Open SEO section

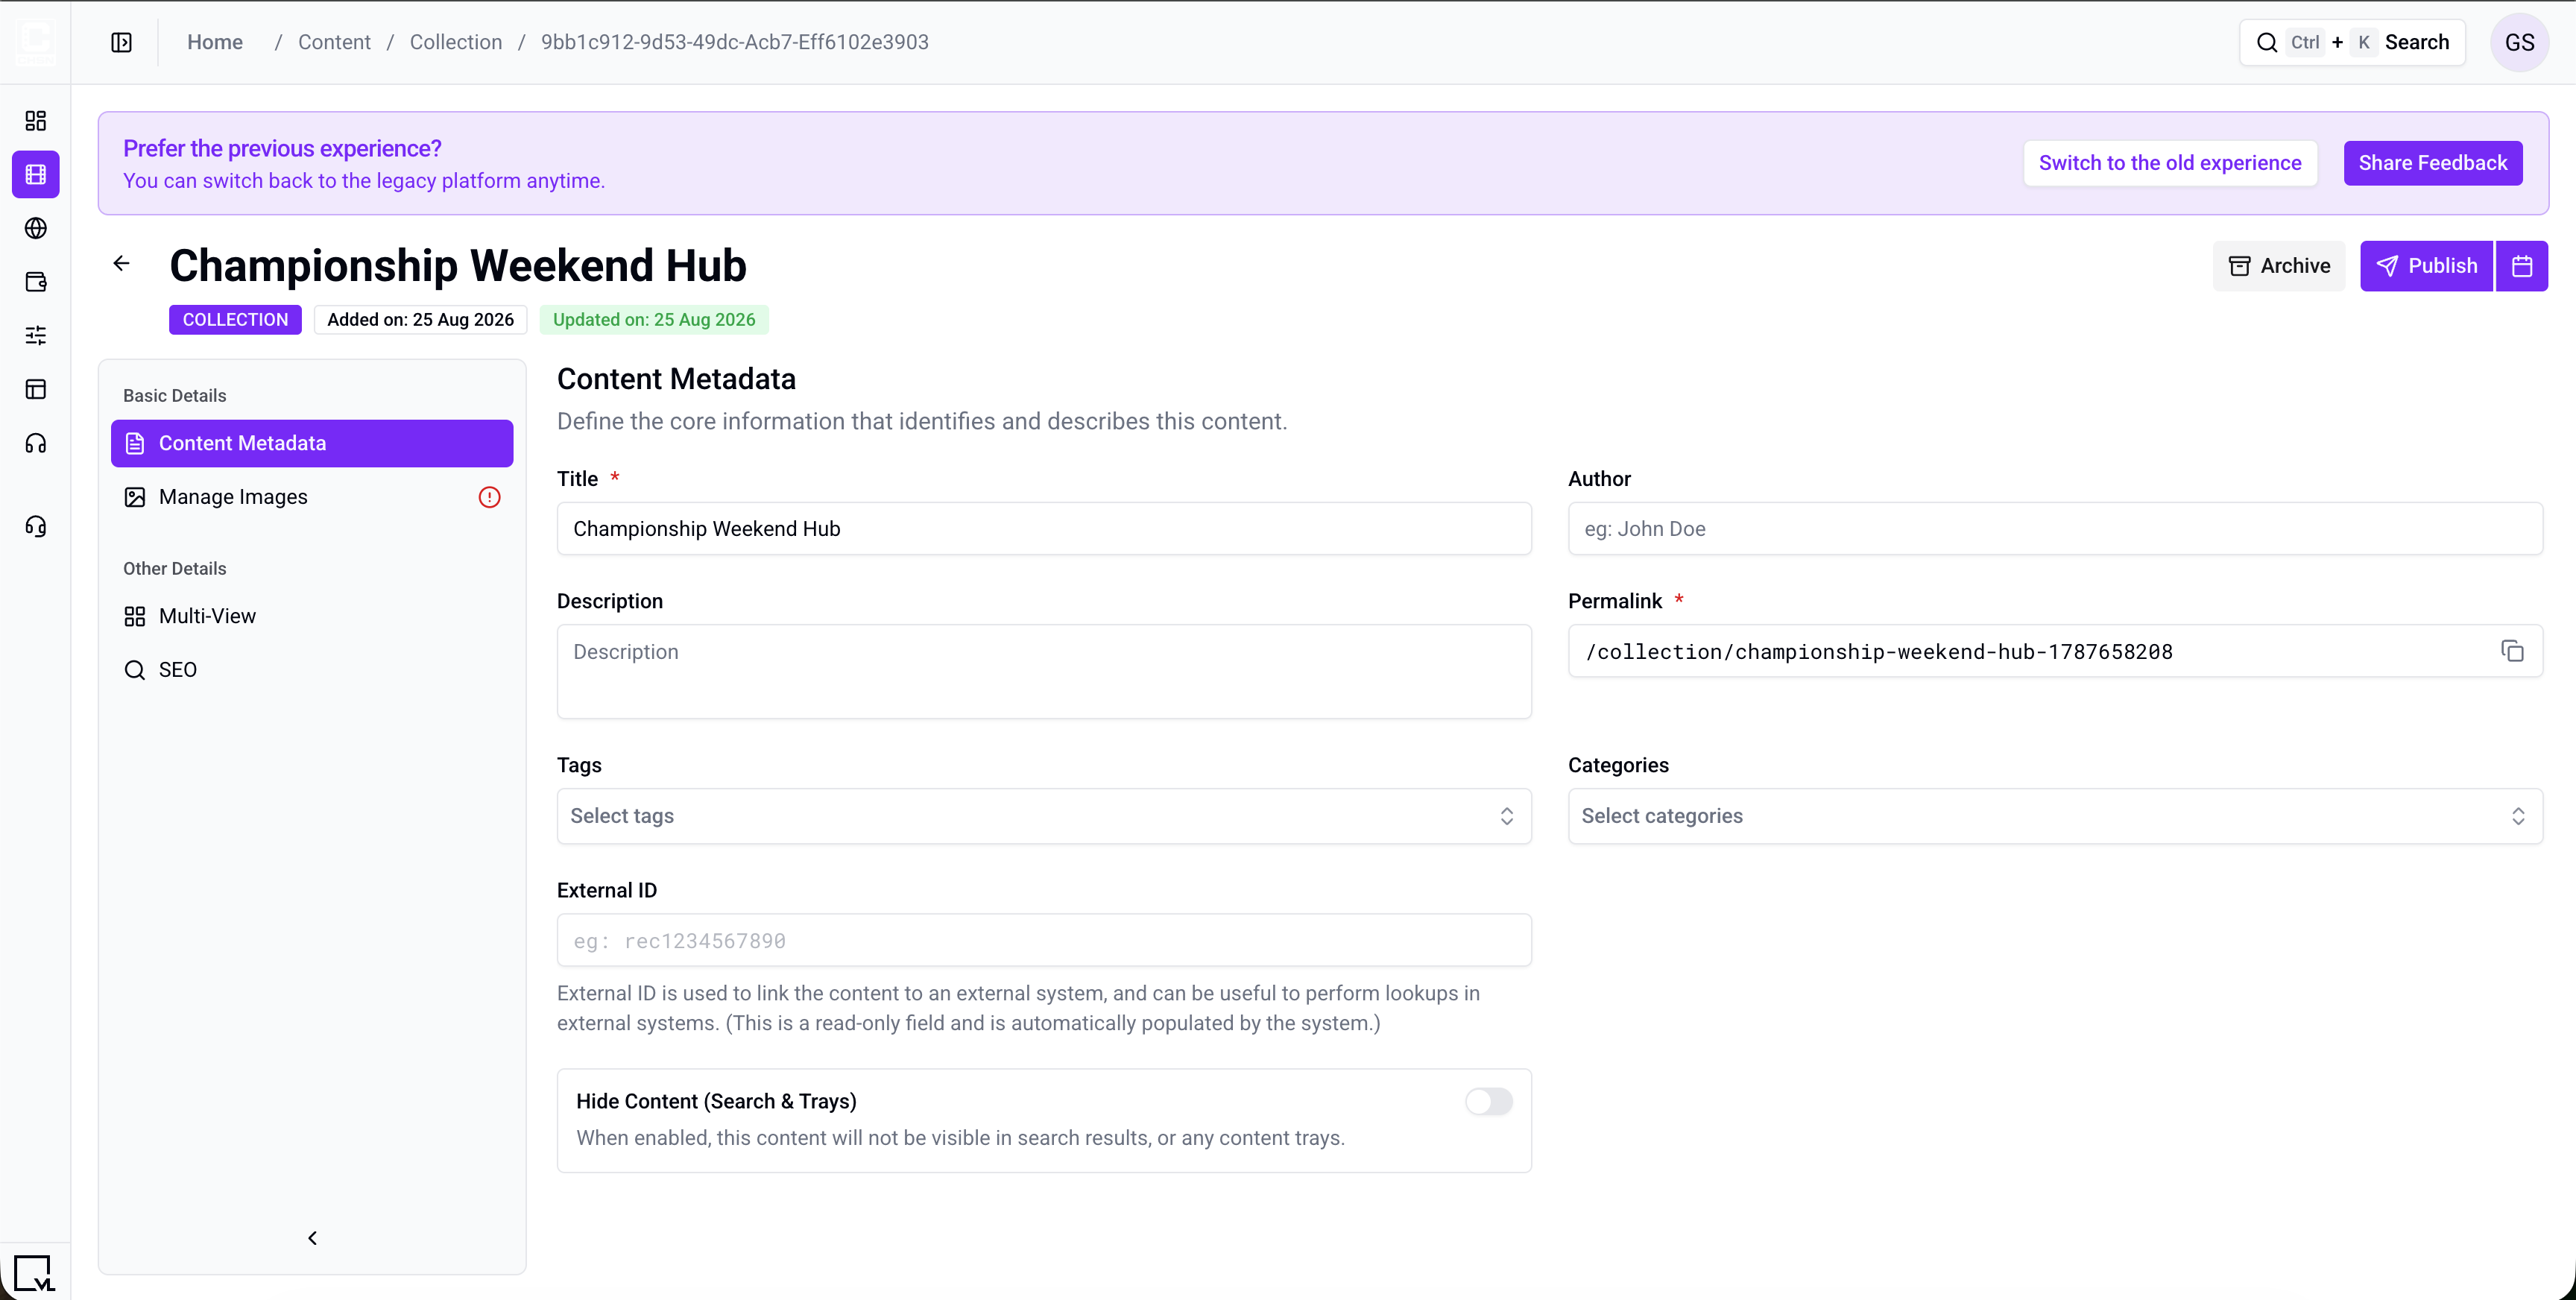312,670
